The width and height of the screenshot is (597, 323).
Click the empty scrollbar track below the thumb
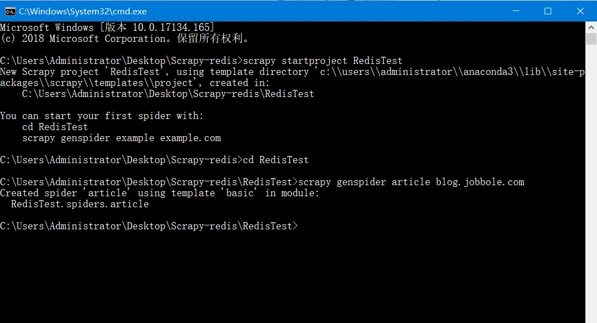click(591, 182)
